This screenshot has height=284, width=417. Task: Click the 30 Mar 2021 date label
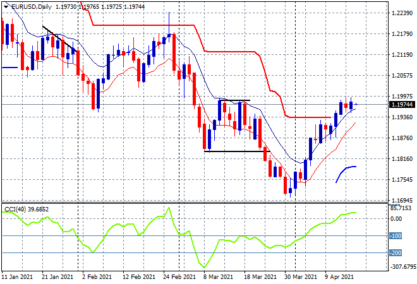301,277
